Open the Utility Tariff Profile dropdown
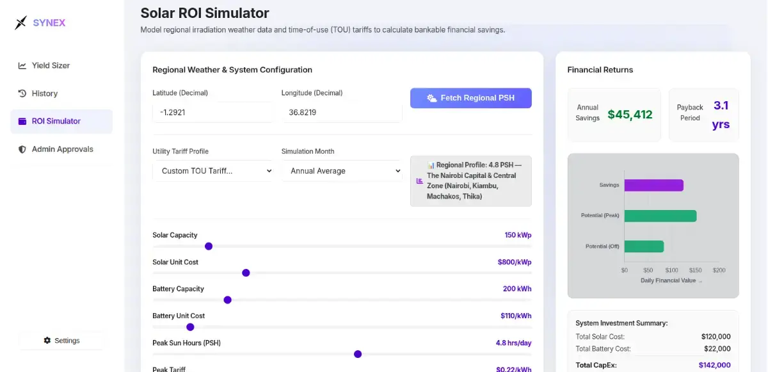 tap(212, 171)
